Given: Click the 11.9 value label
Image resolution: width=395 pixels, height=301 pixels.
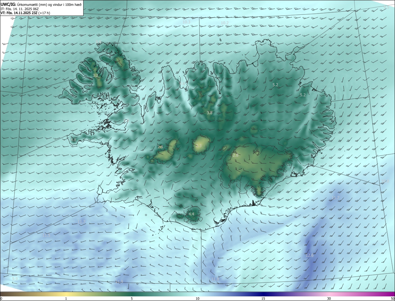Looking at the screenshot, I should tap(119, 282).
